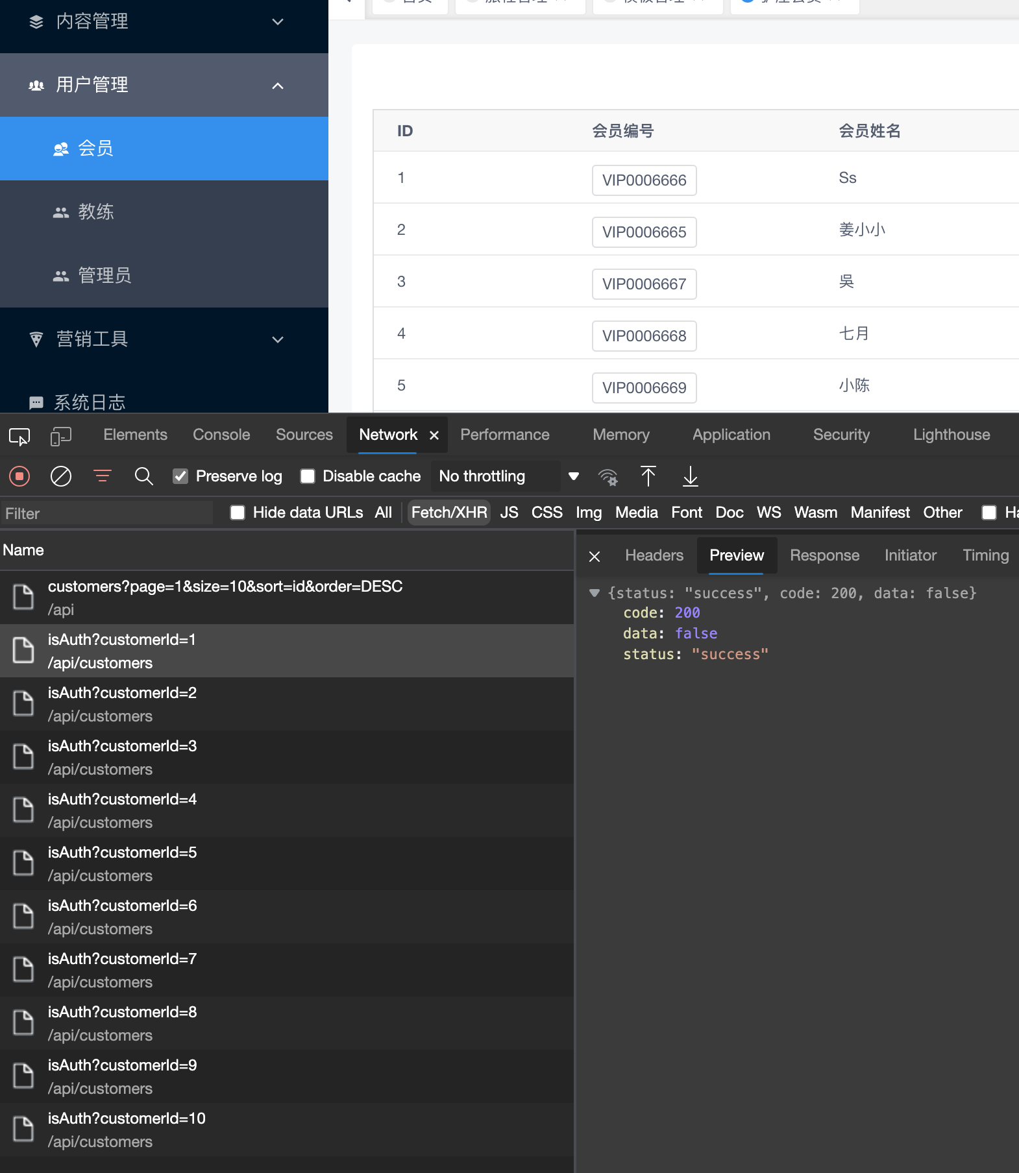Viewport: 1019px width, 1173px height.
Task: Close the request details pane
Action: pos(595,557)
